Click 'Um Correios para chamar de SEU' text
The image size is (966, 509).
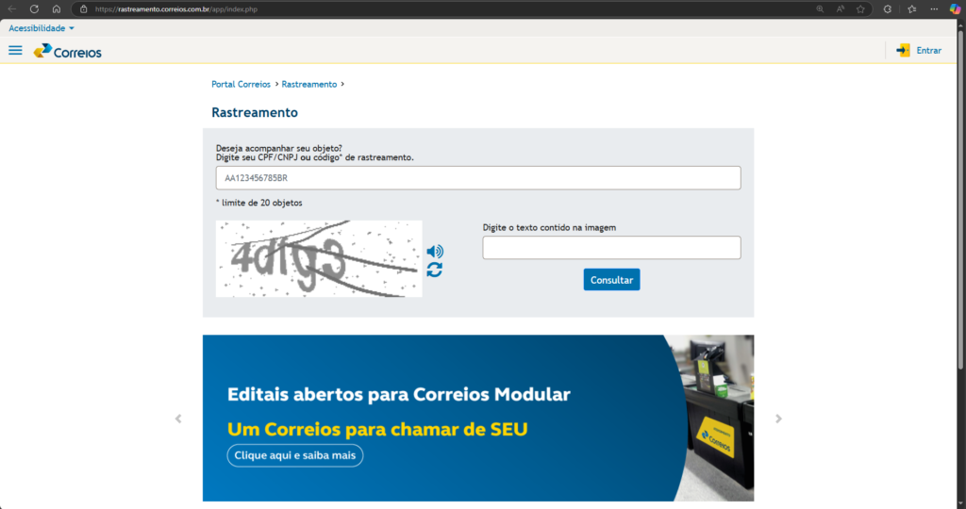coord(377,429)
